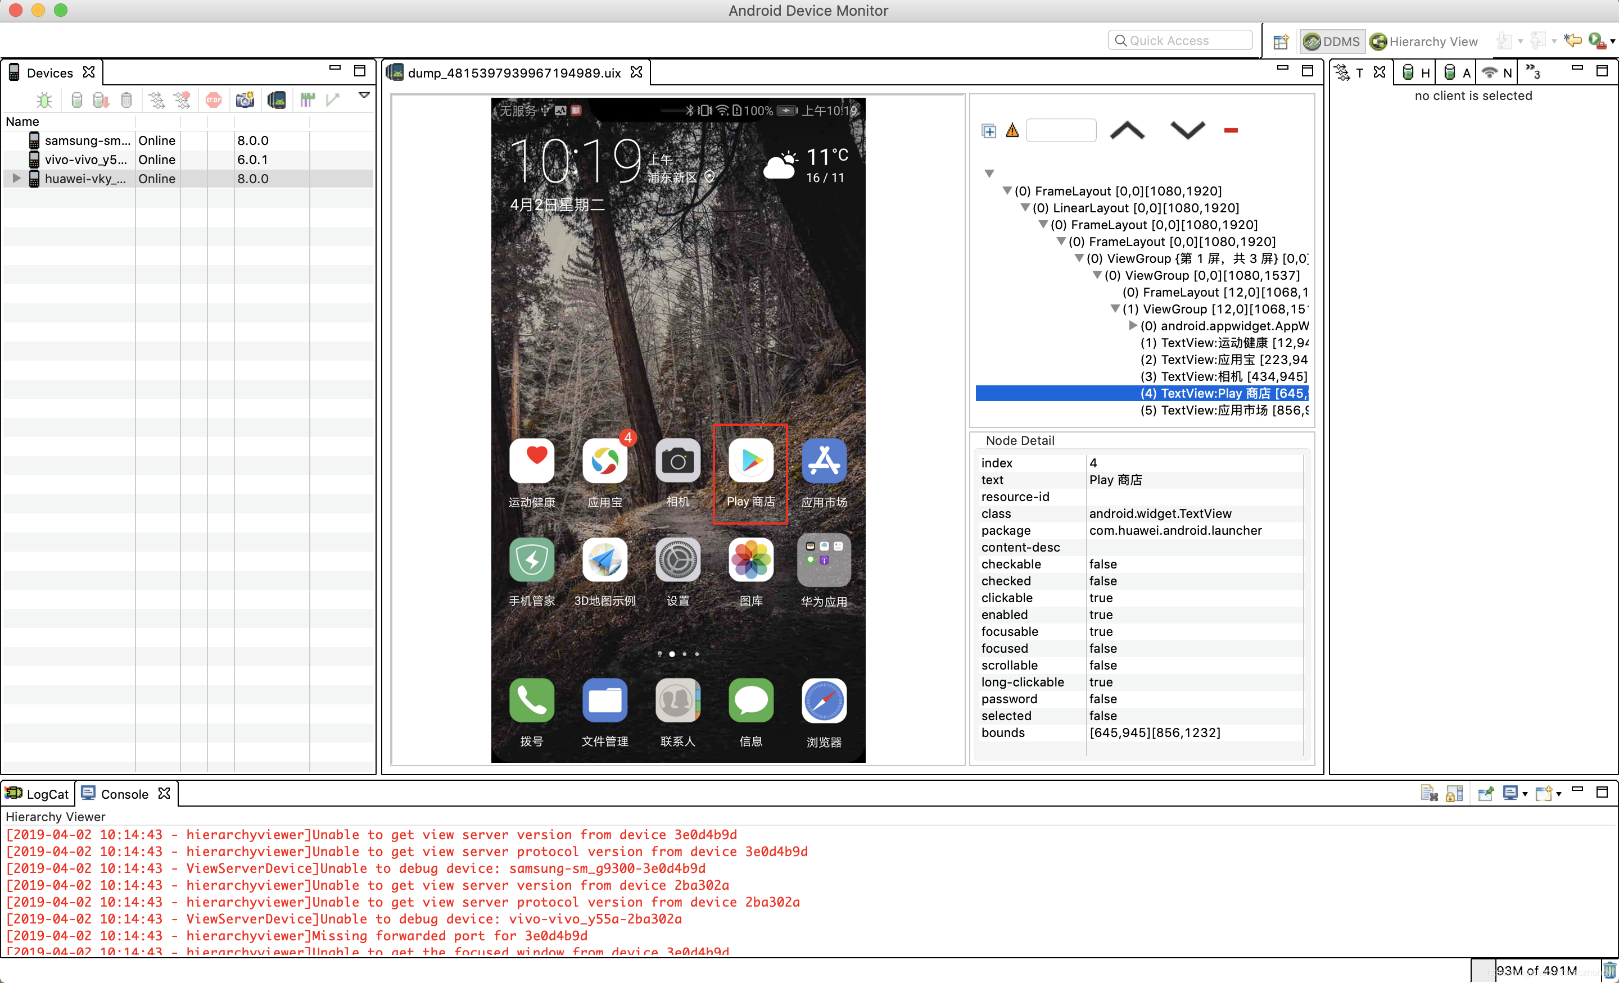This screenshot has width=1619, height=983.
Task: Click the Open Perspective icon
Action: [1281, 42]
